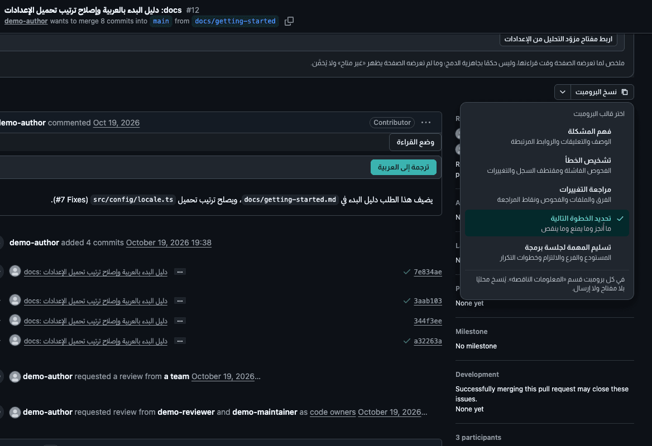The width and height of the screenshot is (652, 446).
Task: Click the '3 participants' text
Action: 478,438
